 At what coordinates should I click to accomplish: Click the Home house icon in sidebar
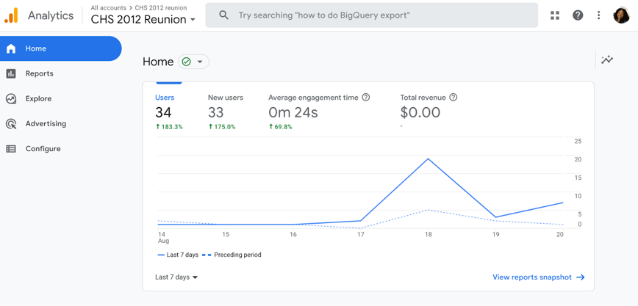pyautogui.click(x=11, y=48)
